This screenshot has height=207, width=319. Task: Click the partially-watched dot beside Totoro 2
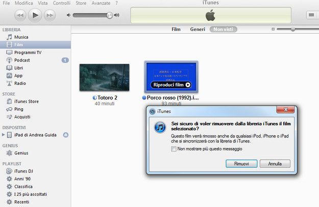pos(94,98)
